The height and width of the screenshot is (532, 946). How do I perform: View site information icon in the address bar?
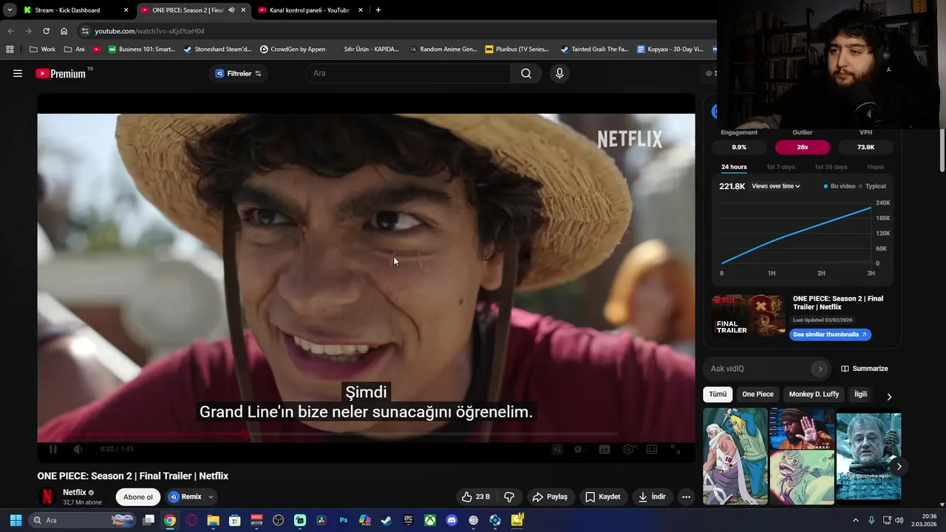(x=85, y=31)
